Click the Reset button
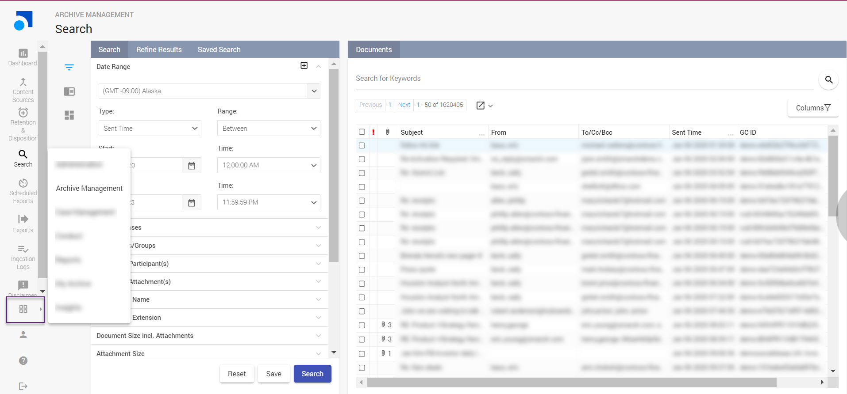The height and width of the screenshot is (394, 847). pos(237,374)
